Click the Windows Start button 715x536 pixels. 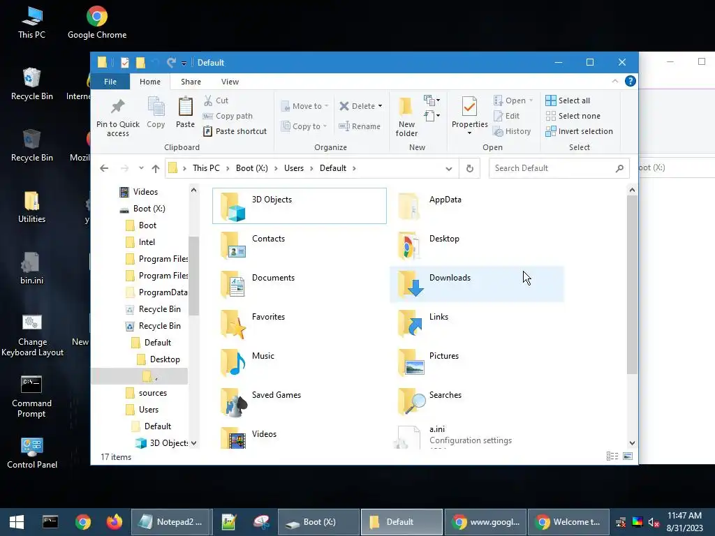click(17, 522)
